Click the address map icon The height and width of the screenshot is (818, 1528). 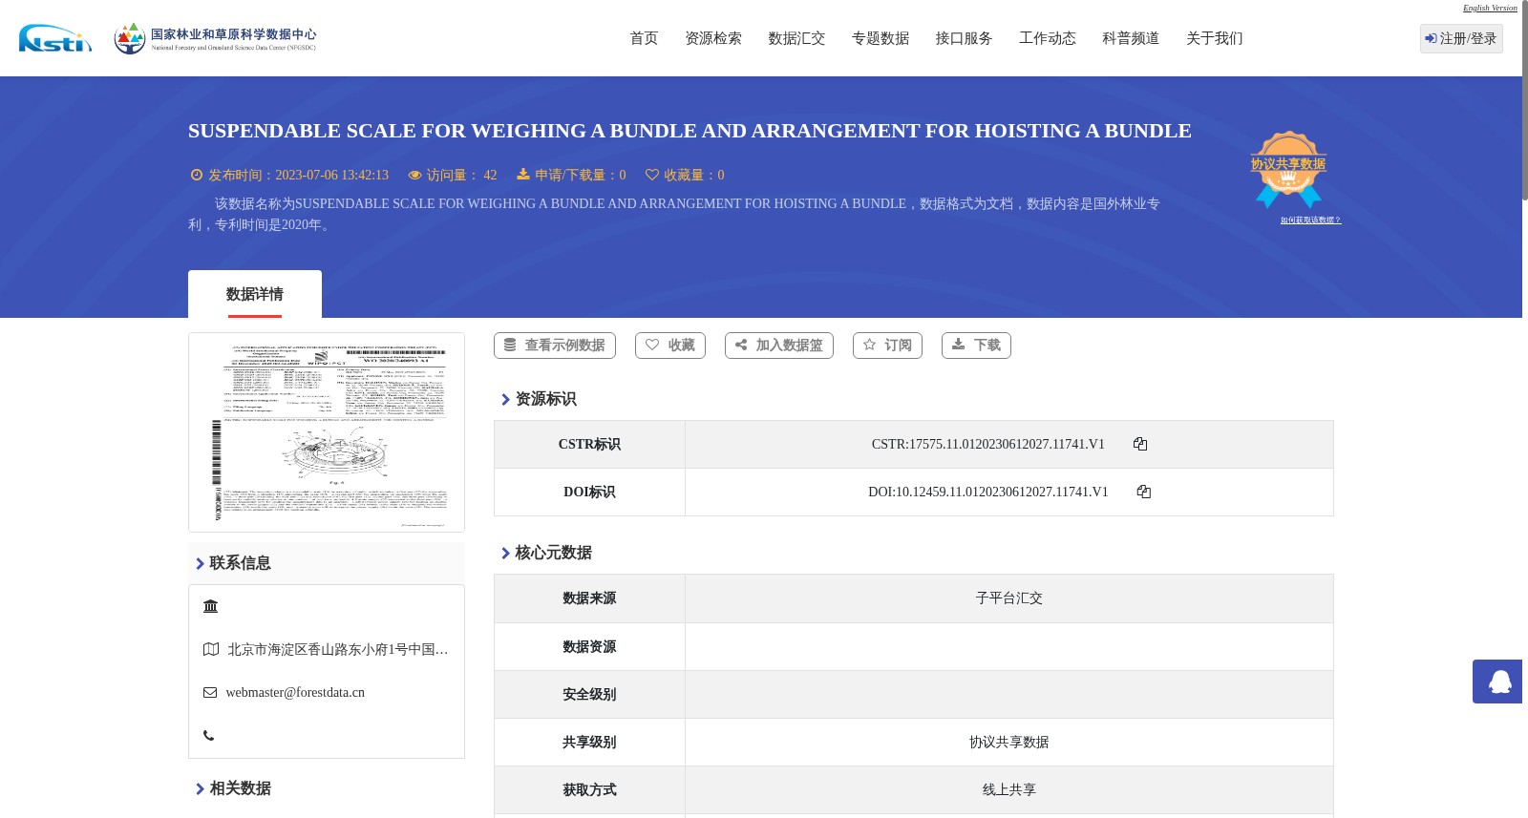click(211, 649)
